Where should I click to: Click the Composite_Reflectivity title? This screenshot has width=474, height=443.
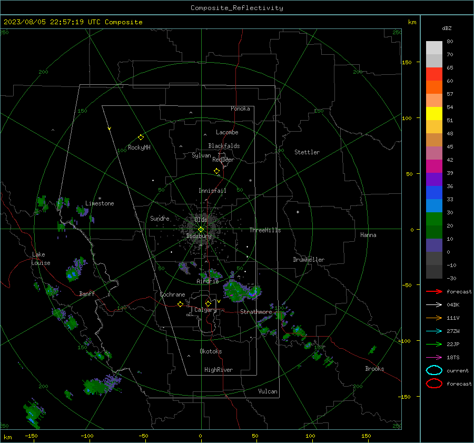tap(237, 8)
